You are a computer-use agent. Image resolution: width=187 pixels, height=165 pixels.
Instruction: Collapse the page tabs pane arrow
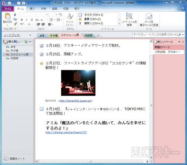(x=183, y=42)
